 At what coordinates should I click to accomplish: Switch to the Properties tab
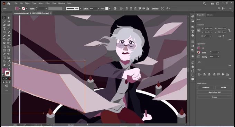[201, 15]
